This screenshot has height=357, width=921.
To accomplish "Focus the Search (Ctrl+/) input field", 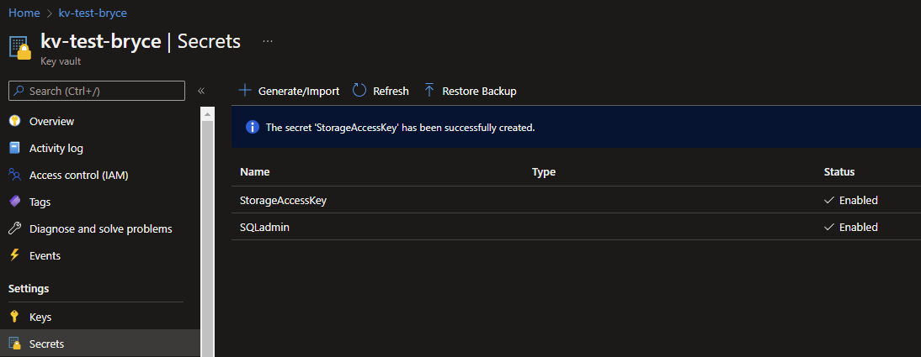I will (x=97, y=91).
